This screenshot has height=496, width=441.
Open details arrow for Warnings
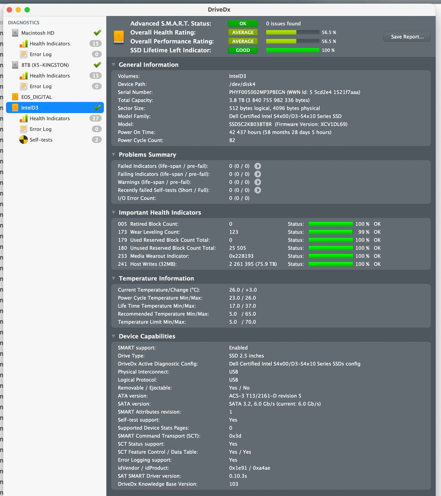(258, 182)
